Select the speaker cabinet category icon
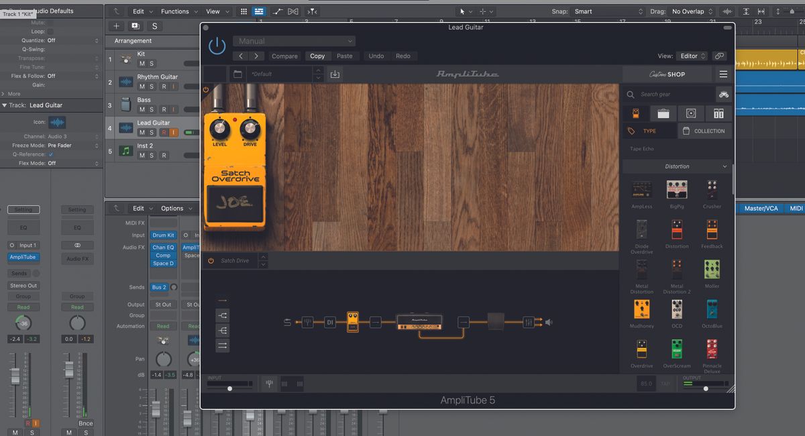Viewport: 805px width, 436px height. coord(691,113)
